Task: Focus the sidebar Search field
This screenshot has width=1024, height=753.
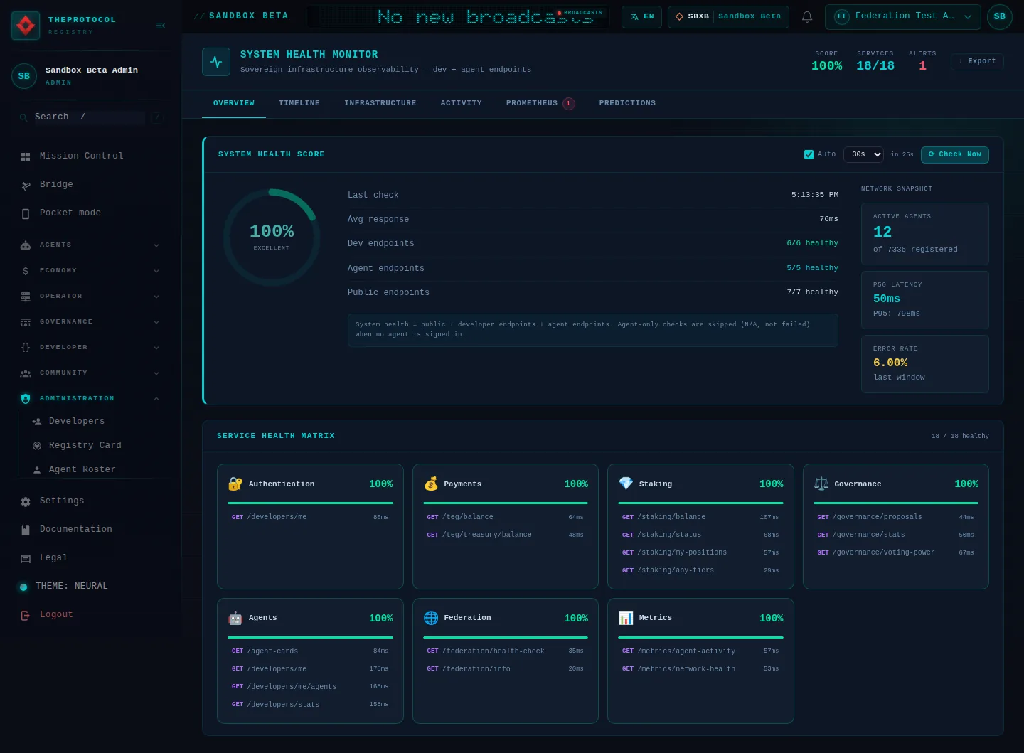Action: pyautogui.click(x=89, y=117)
